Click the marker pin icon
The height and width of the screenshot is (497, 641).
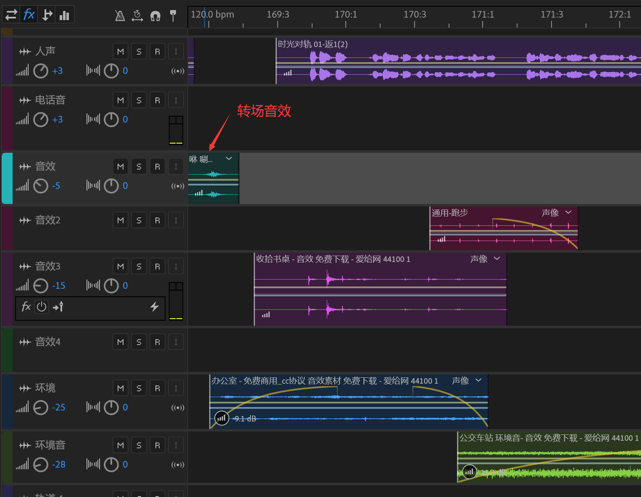click(x=173, y=16)
